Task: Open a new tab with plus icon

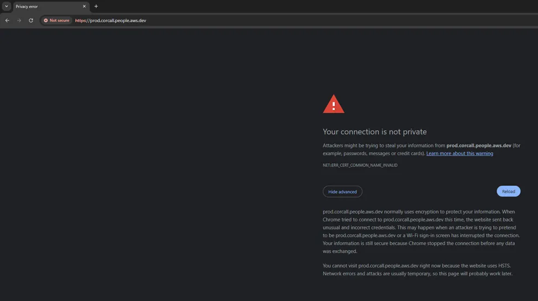Action: point(96,6)
